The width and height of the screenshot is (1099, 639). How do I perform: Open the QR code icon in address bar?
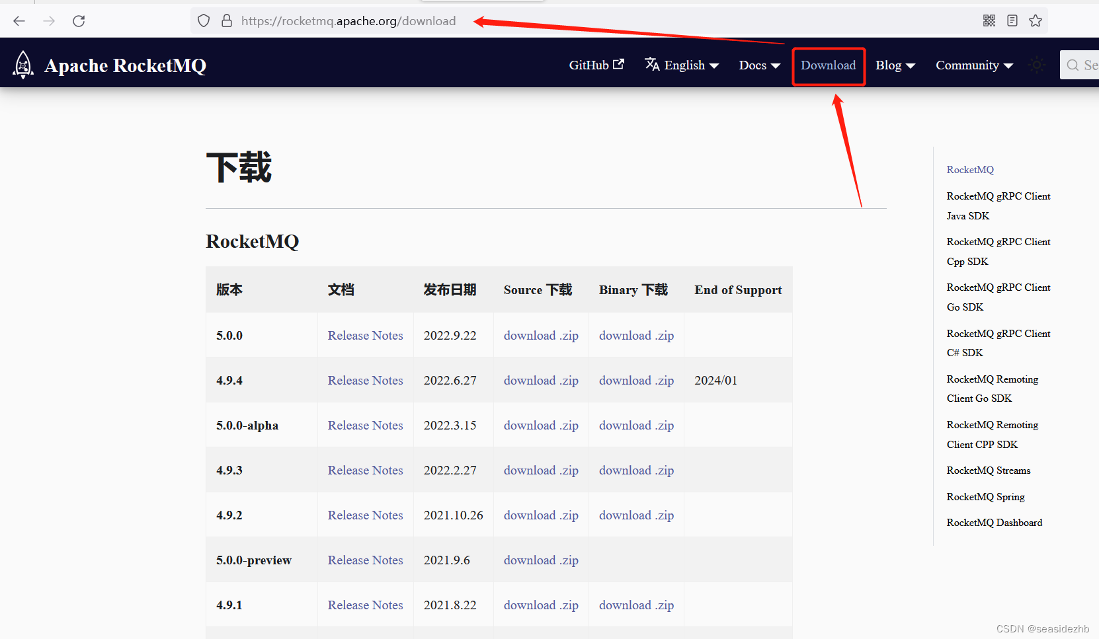coord(989,21)
